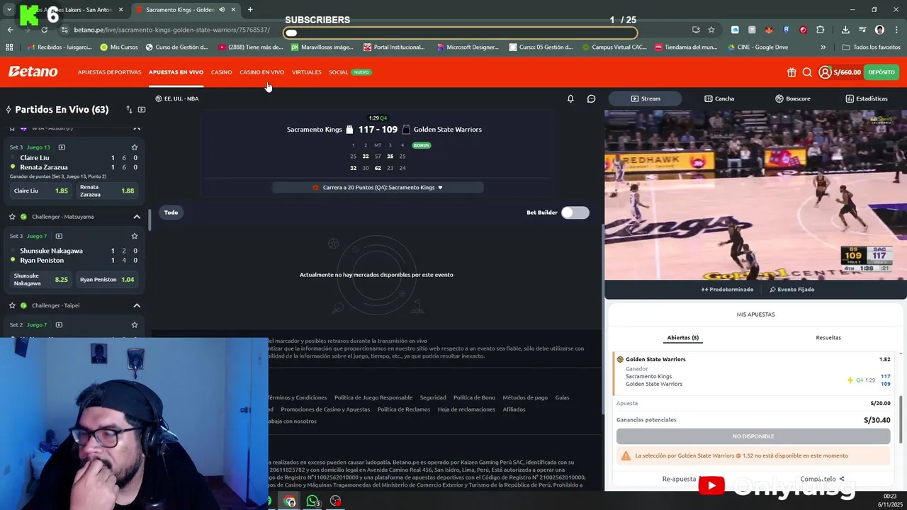Bookmark this page with the star icon
The height and width of the screenshot is (510, 907).
click(711, 30)
